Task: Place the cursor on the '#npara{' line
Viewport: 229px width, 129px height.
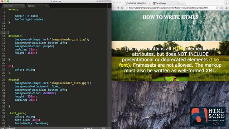Action: 14,80
